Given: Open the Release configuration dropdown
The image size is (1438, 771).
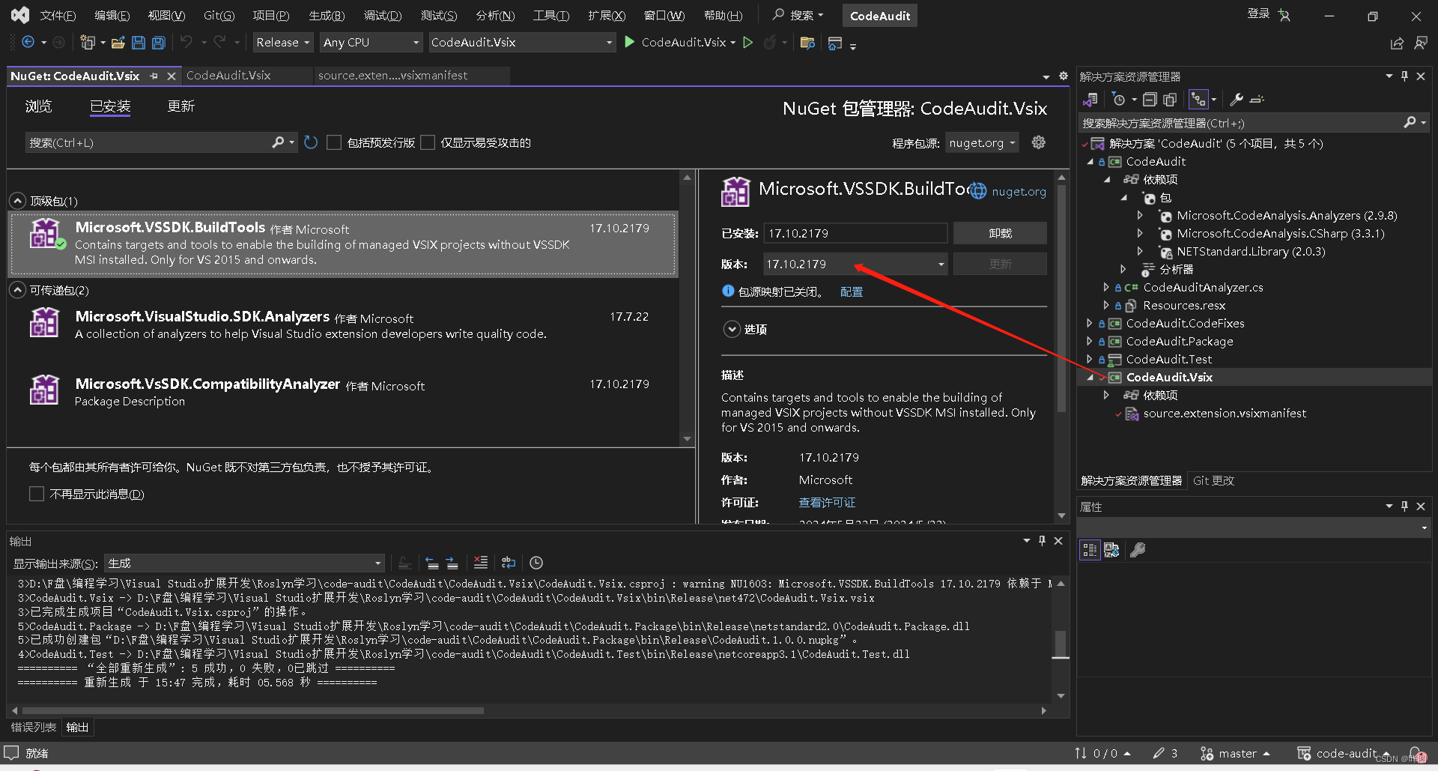Looking at the screenshot, I should point(283,43).
